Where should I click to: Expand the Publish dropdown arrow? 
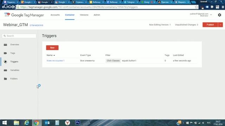click(x=220, y=25)
